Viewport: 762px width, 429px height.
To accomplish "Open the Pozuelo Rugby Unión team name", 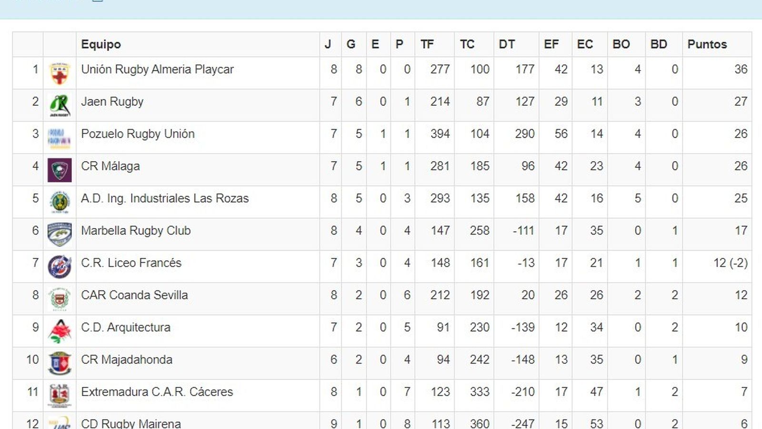I will (138, 134).
